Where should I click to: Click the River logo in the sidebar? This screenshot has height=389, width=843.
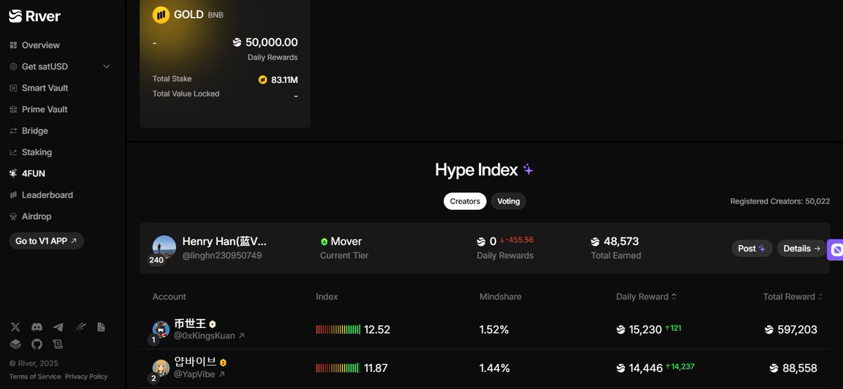pyautogui.click(x=34, y=16)
